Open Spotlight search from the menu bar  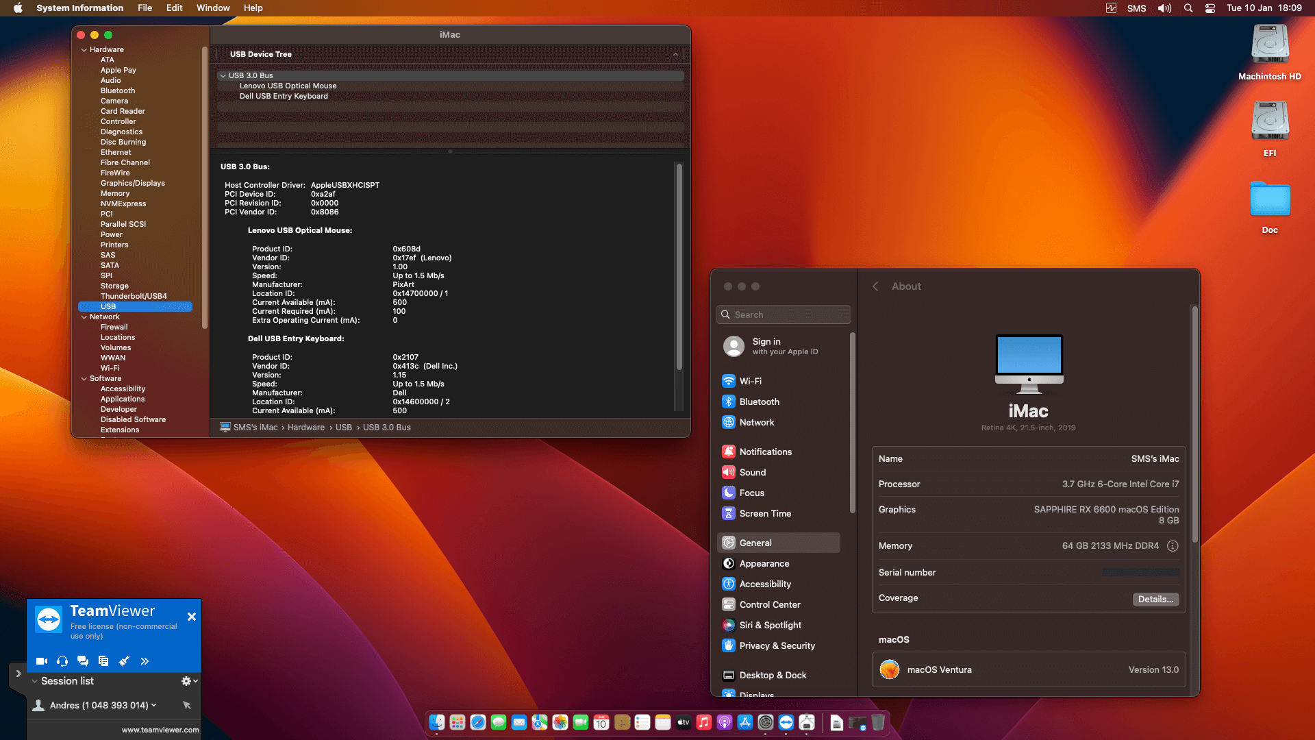tap(1188, 8)
